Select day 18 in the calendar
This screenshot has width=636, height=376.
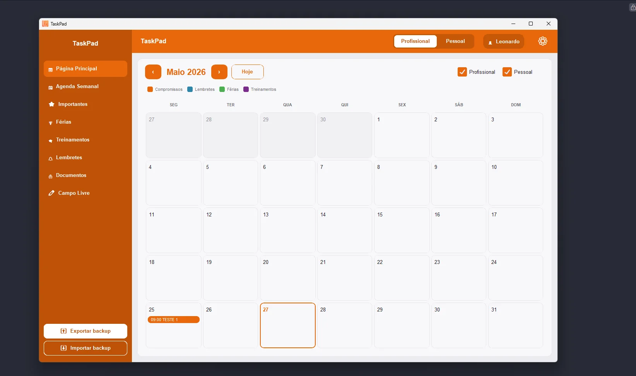pyautogui.click(x=174, y=278)
